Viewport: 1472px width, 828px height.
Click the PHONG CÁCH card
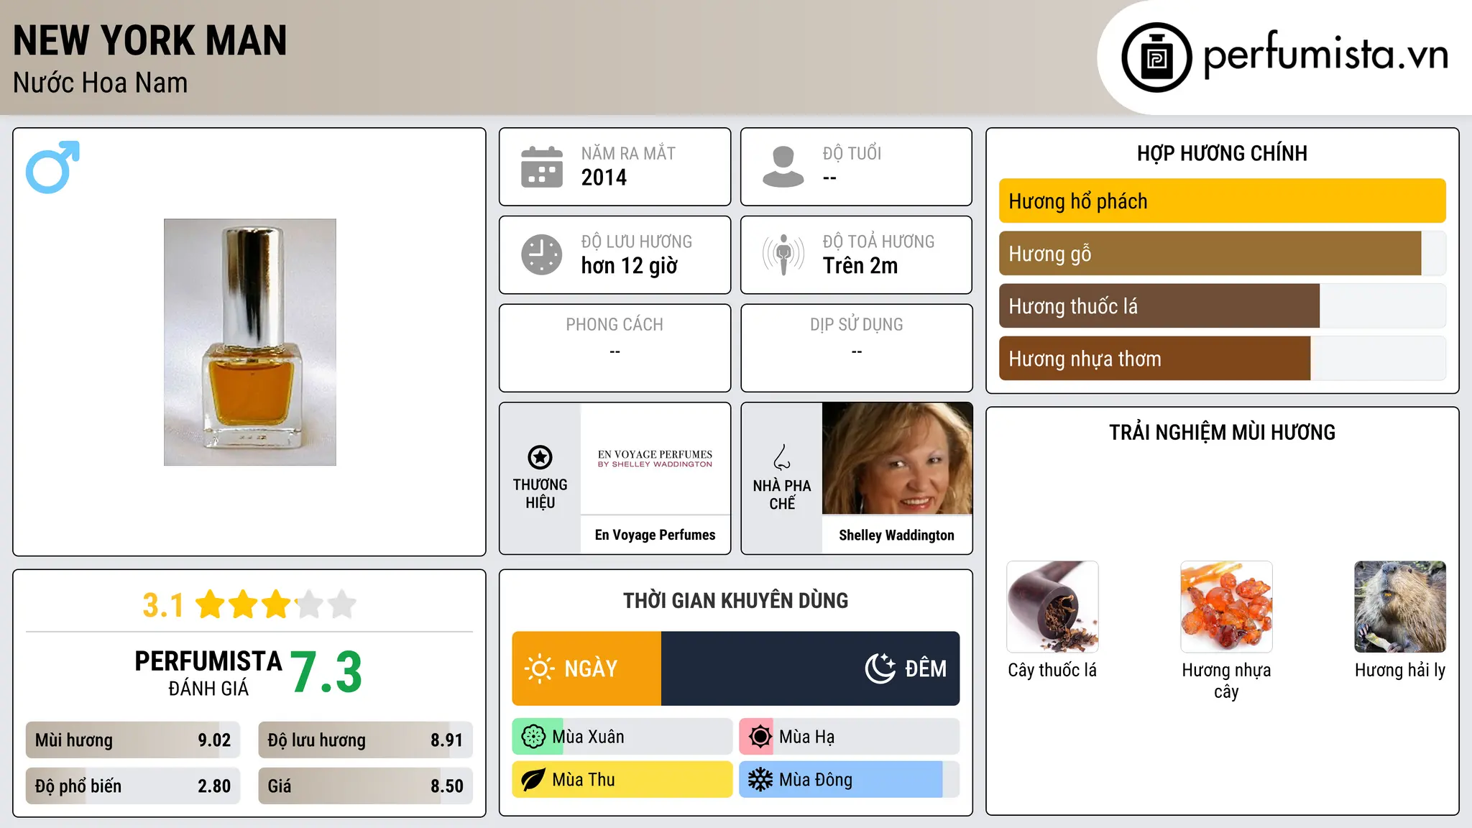tap(615, 348)
